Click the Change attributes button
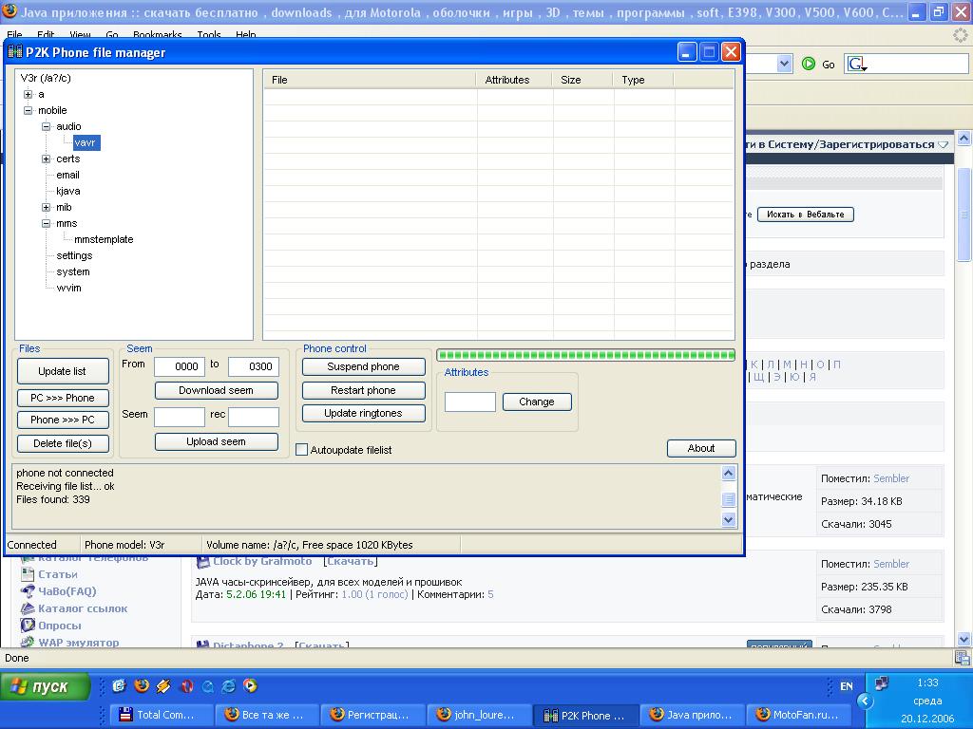The height and width of the screenshot is (729, 973). 537,402
